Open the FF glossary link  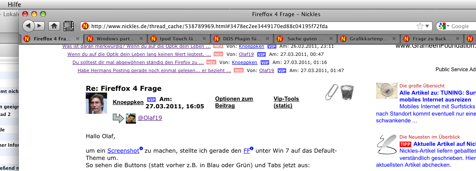pos(247,151)
